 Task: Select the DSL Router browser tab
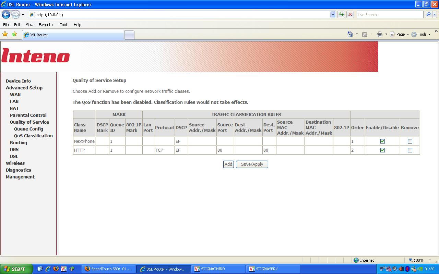tap(73, 35)
